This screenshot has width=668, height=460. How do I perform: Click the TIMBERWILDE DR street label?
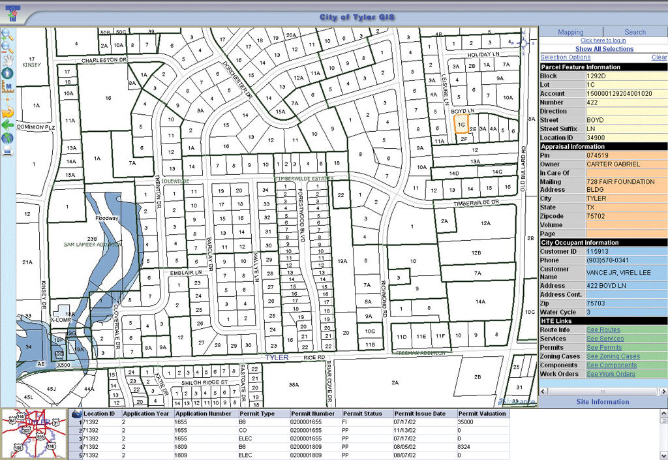point(476,203)
